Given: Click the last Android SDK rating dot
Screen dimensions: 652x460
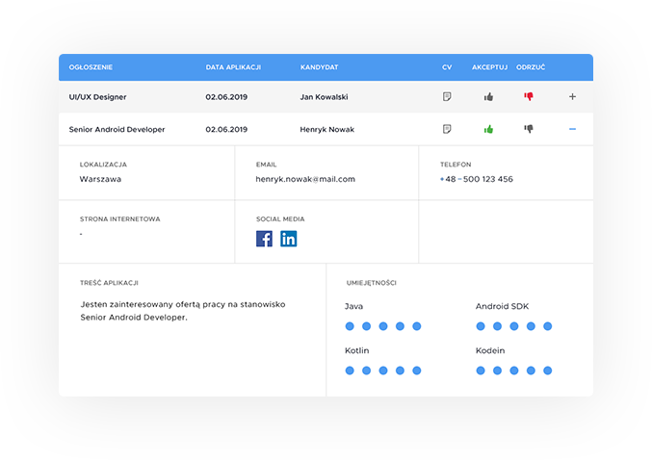Looking at the screenshot, I should [548, 326].
